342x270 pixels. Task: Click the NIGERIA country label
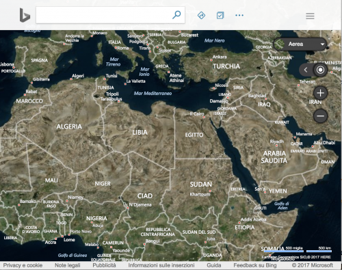pyautogui.click(x=96, y=218)
